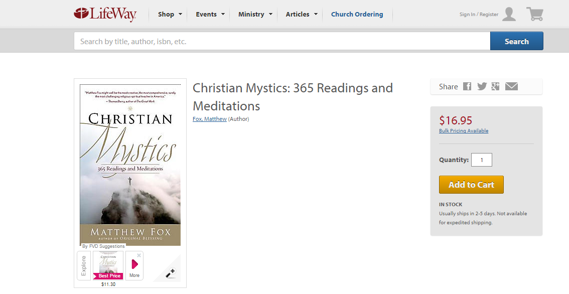Click Best Price suggestion thumbnail

(108, 265)
